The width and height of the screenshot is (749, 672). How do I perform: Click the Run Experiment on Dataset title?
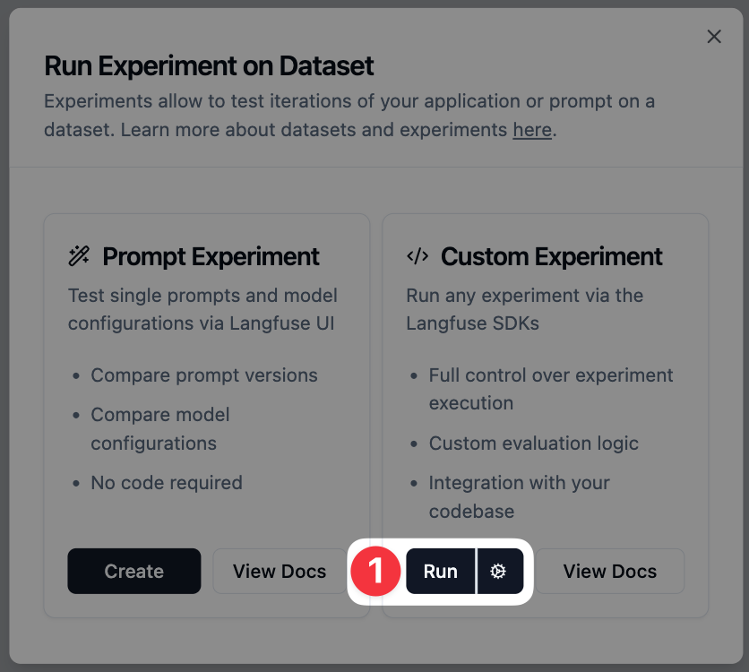pyautogui.click(x=209, y=65)
